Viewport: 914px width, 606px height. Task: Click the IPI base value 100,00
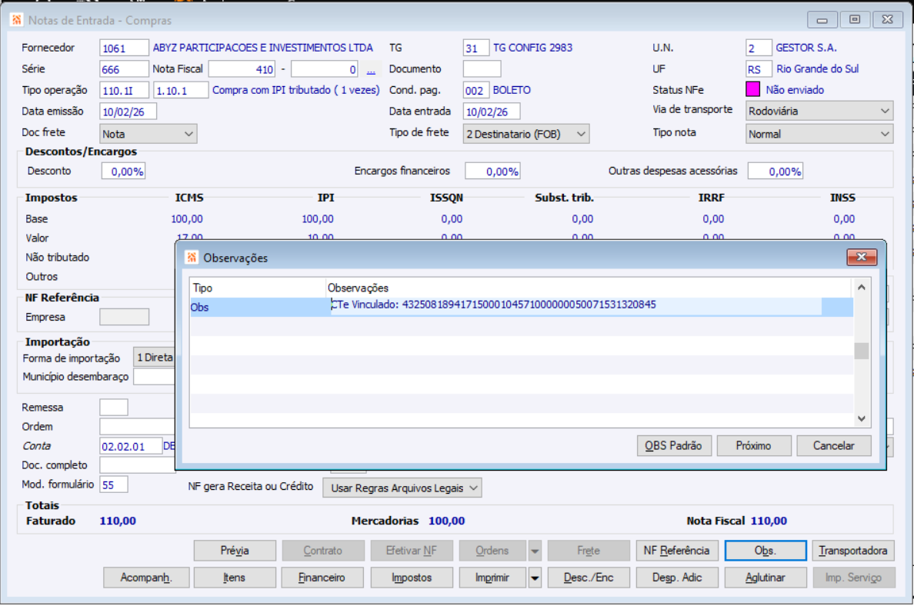tap(318, 219)
